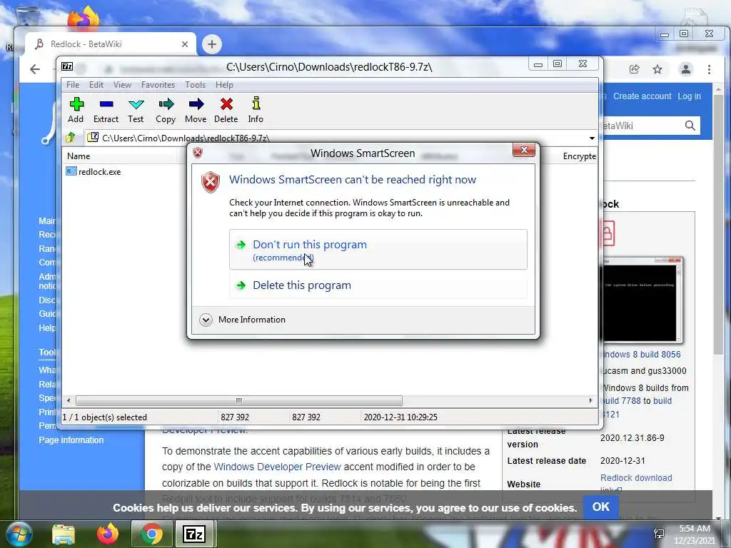Click the Delete toolbar icon
731x548 pixels.
(x=226, y=110)
